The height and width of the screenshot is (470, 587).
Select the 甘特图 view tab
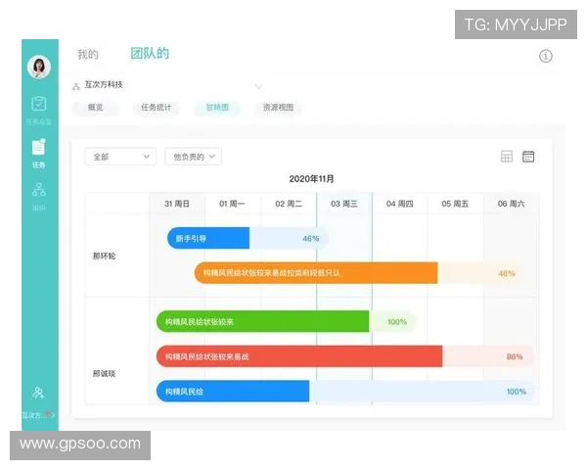click(217, 108)
